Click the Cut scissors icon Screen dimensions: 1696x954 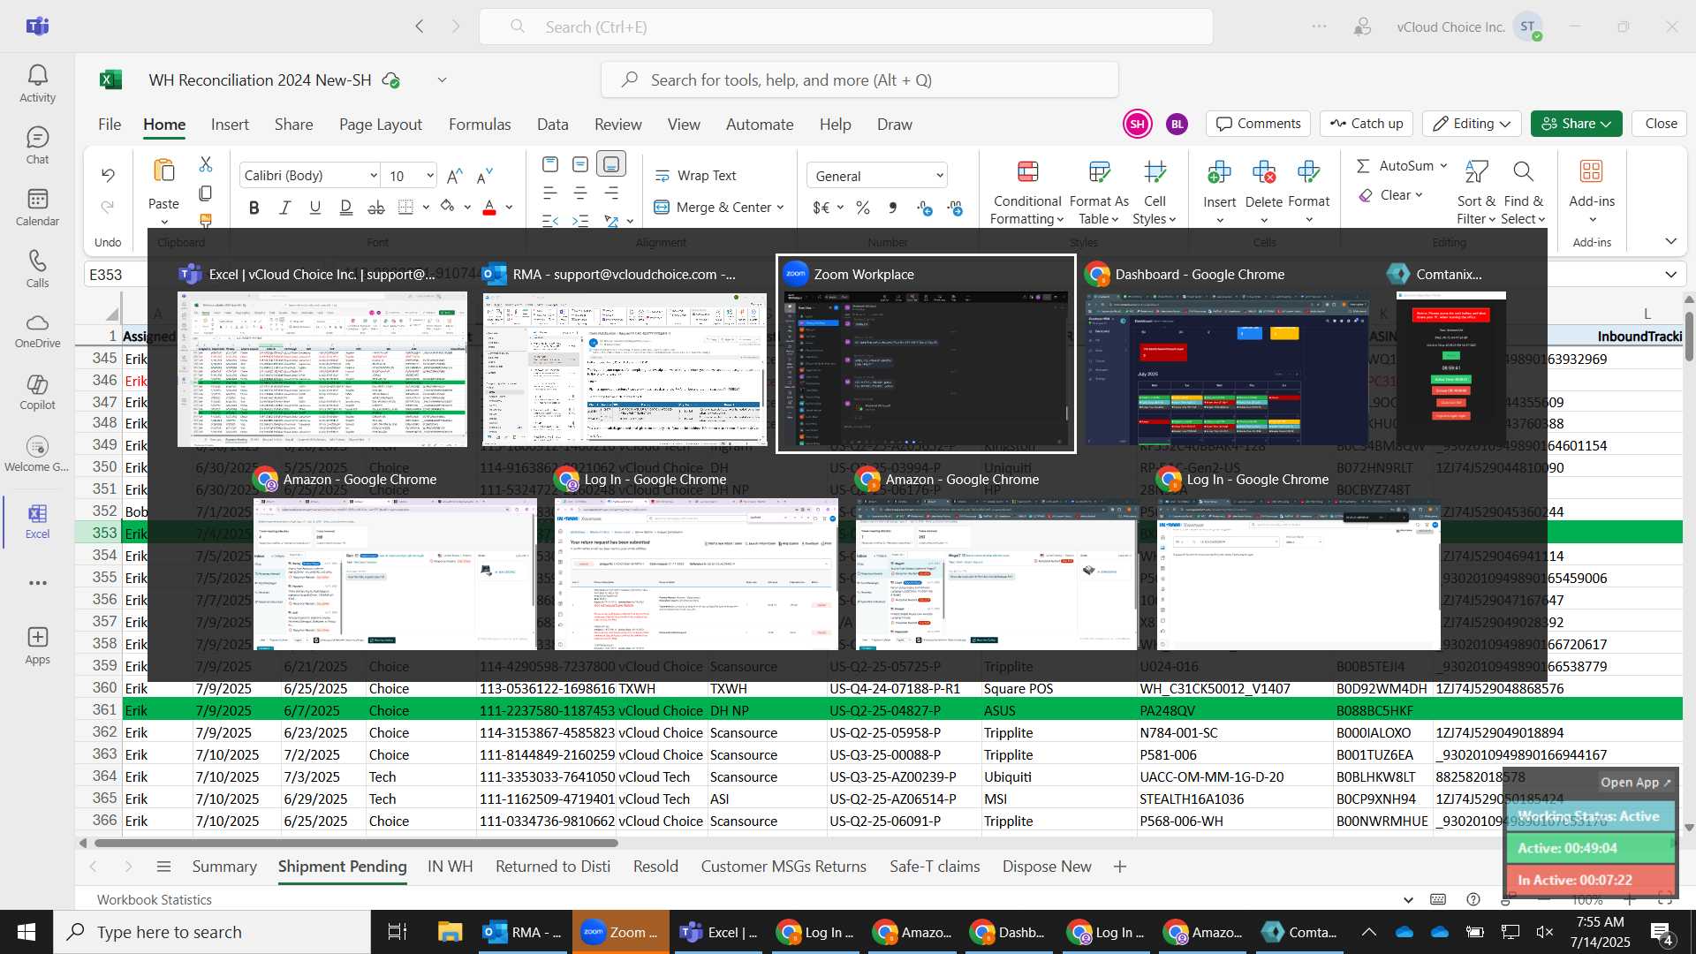click(x=206, y=164)
